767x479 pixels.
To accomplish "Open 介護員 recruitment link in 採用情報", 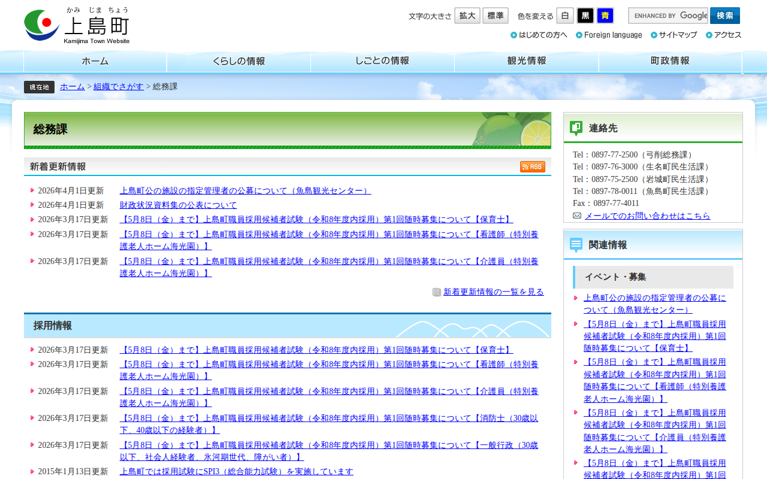I will 329,398.
